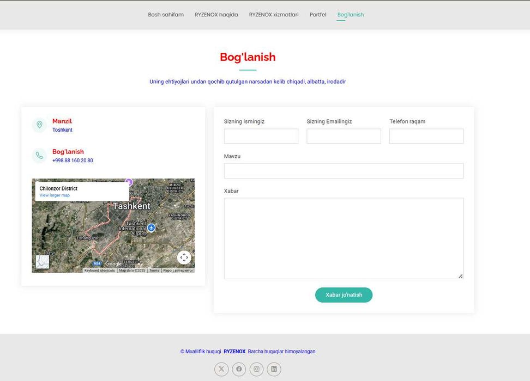Click the phone icon beside +998 number

[x=40, y=156]
